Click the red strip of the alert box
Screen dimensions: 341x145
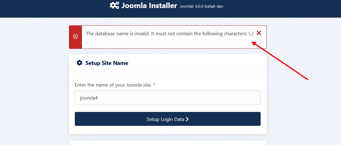75,43
